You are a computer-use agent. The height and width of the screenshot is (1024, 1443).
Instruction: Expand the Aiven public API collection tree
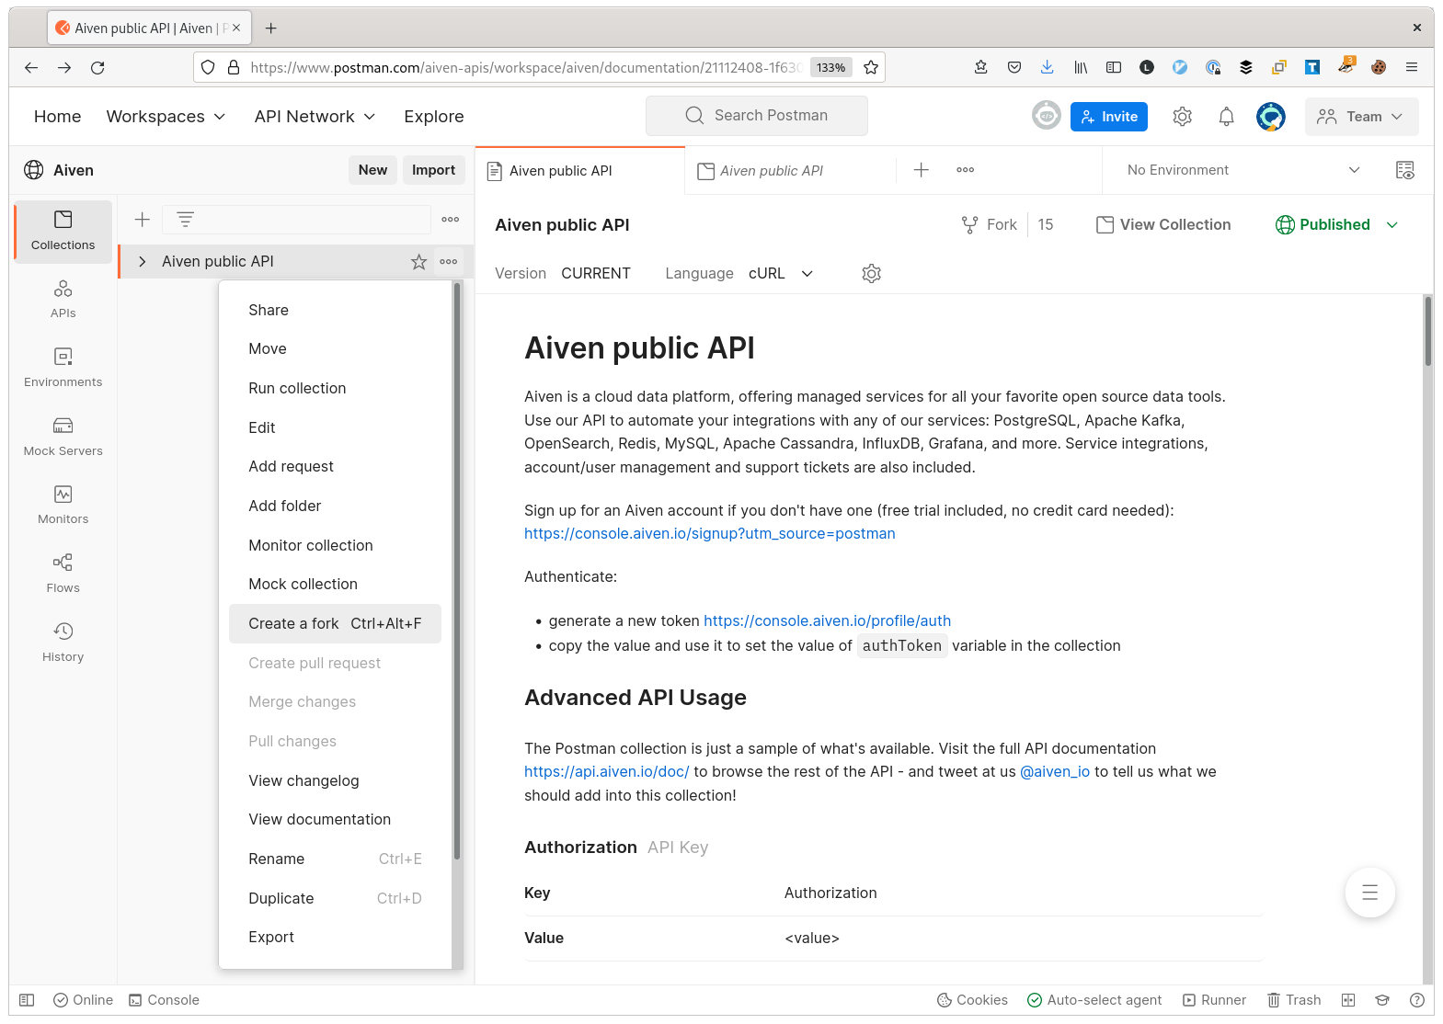tap(143, 262)
